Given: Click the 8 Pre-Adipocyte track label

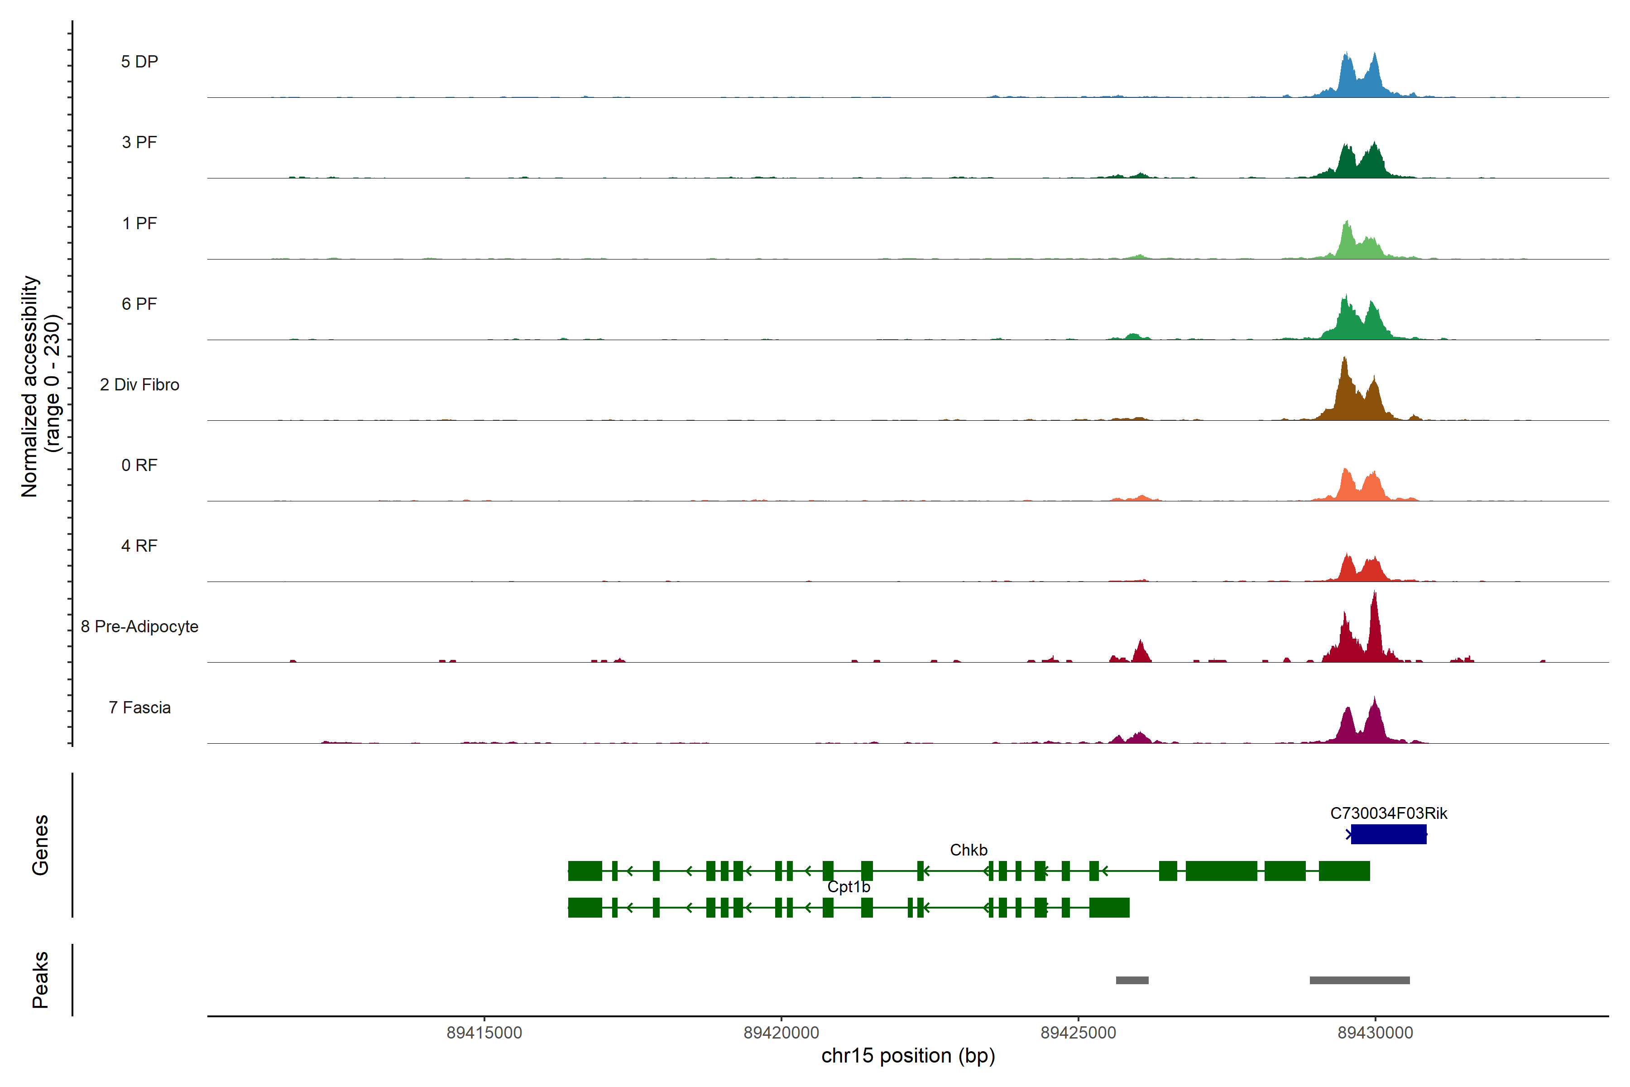Looking at the screenshot, I should tap(139, 627).
